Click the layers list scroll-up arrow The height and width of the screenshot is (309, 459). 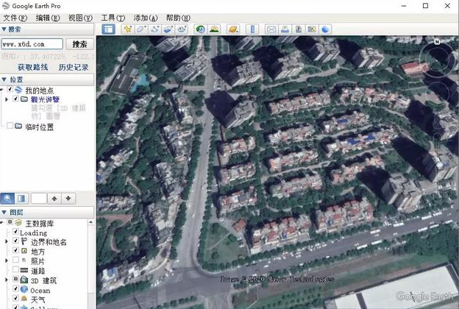90,222
